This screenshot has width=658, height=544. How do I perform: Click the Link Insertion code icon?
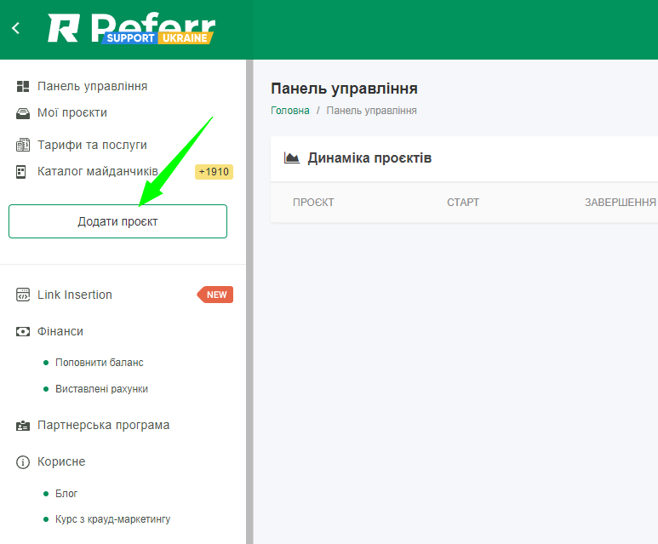(23, 295)
